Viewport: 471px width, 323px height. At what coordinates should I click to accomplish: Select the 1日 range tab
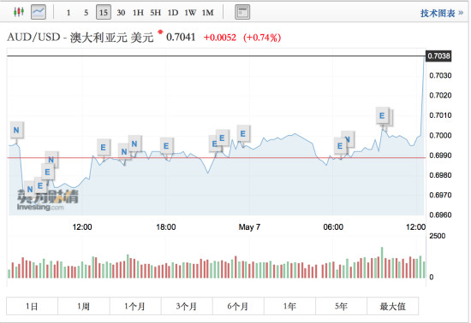32,306
